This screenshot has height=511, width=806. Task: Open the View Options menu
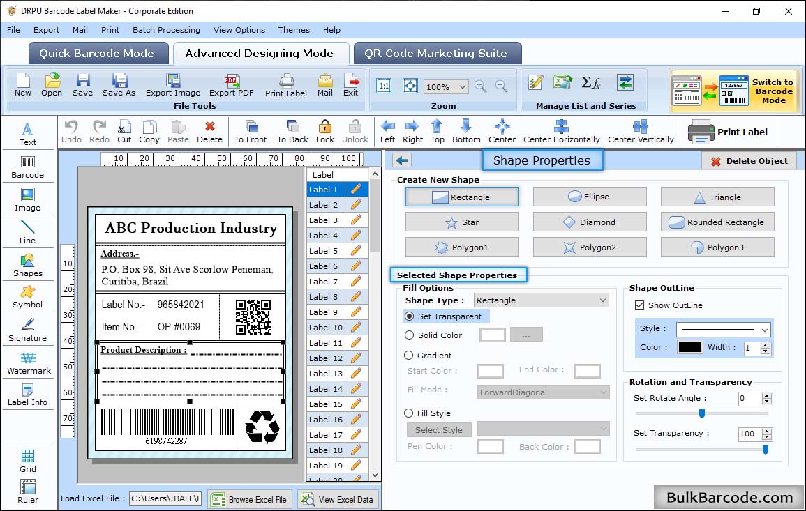tap(239, 30)
